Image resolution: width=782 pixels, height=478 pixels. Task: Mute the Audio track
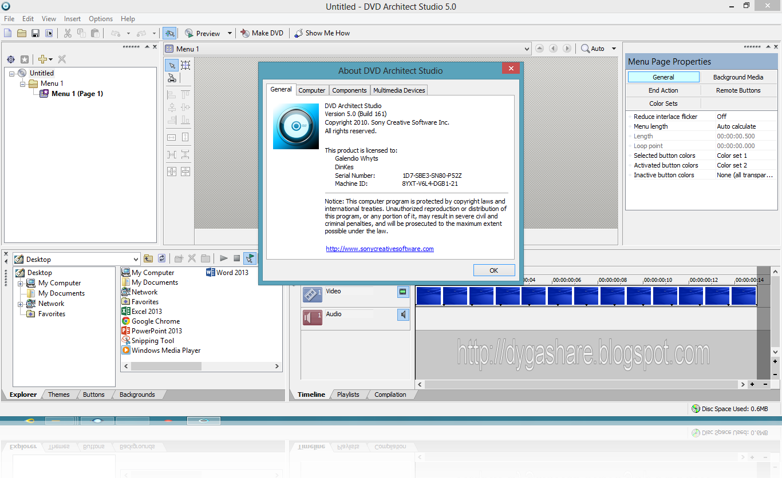(404, 314)
